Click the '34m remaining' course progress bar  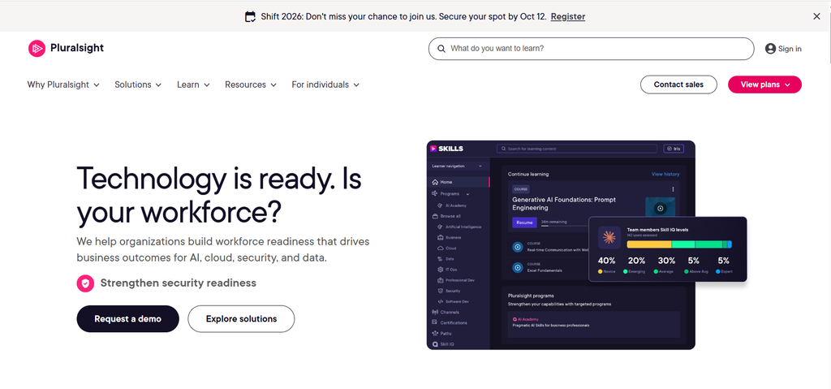pos(565,226)
